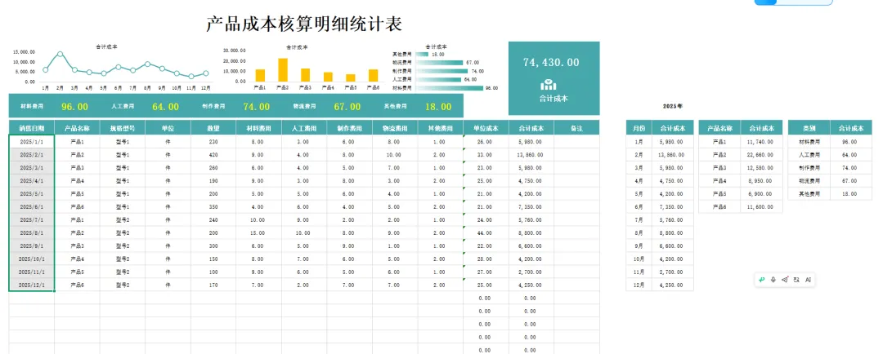
Task: Click the 2月 peak point on line chart
Action: tap(60, 55)
